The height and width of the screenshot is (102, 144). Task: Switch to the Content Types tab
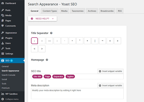[50, 11]
